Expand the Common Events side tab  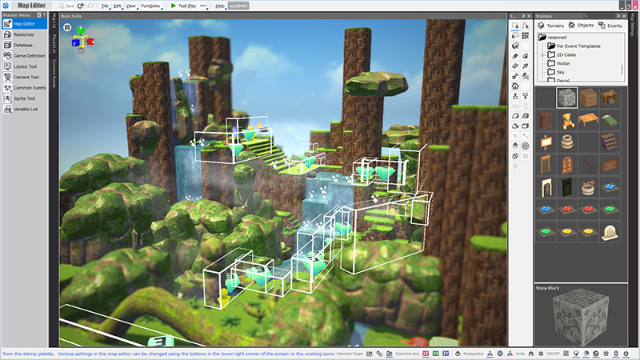54,74
